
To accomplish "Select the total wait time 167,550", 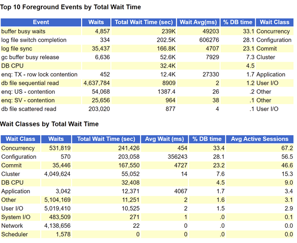I will (129, 166).
